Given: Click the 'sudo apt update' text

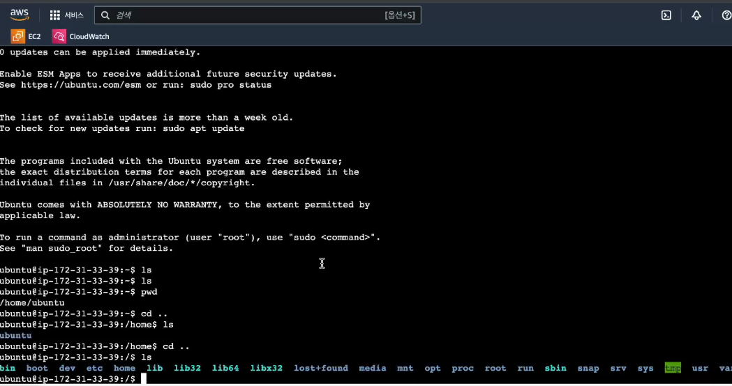Looking at the screenshot, I should click(204, 128).
